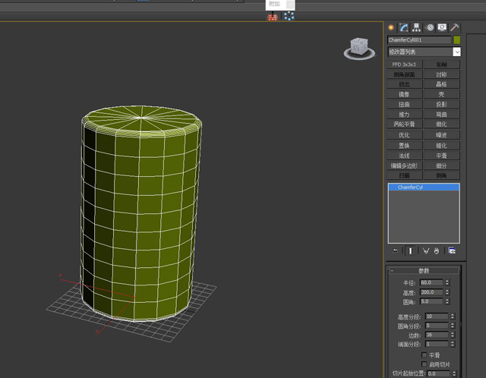Open the 修改器列表 modifier list dropdown
Viewport: 486px width, 378px height.
click(457, 52)
